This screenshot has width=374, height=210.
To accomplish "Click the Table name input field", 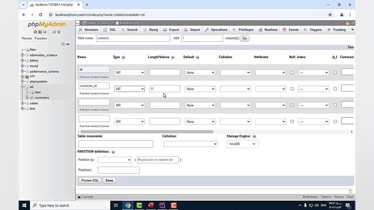I will click(133, 38).
